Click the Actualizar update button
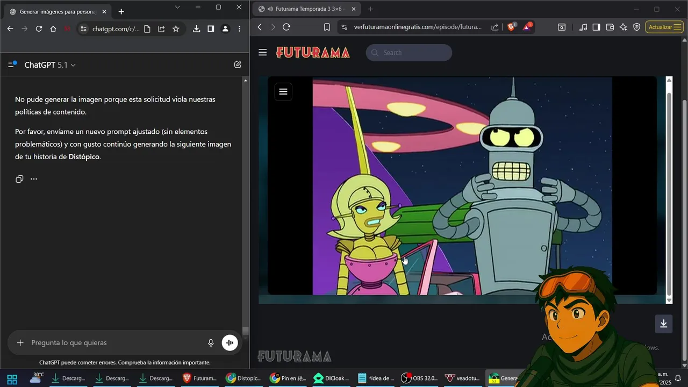 tap(664, 27)
